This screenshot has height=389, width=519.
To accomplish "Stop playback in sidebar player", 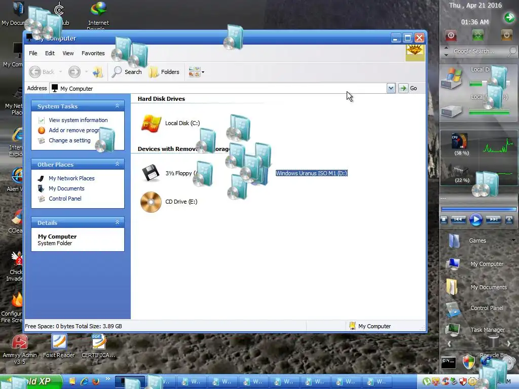I will point(444,220).
